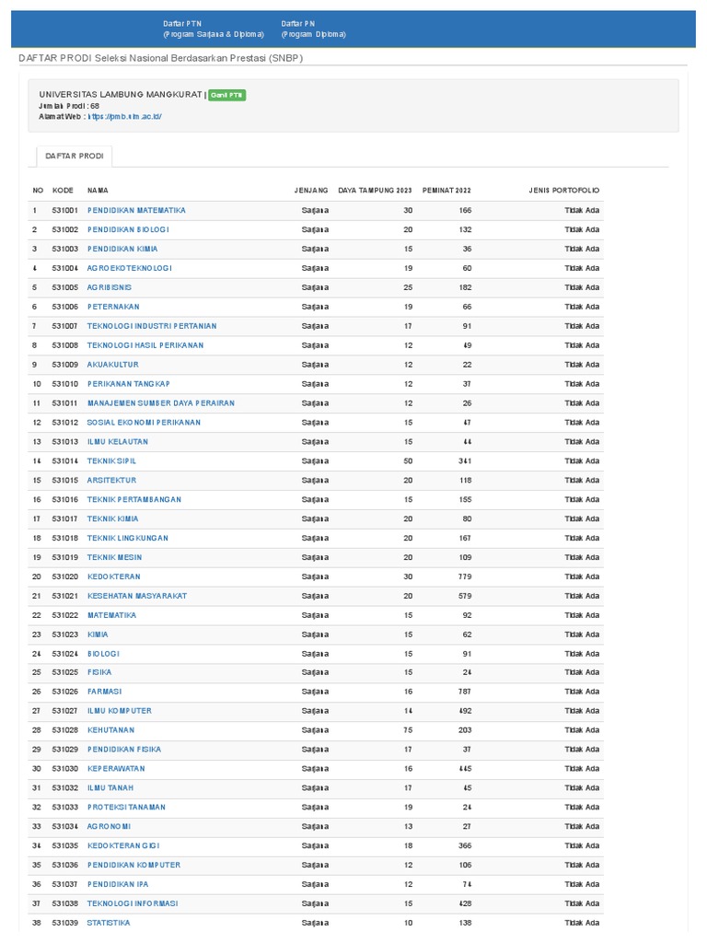Open the PENDIDIKAN MATEMATIKA program link

tap(136, 210)
